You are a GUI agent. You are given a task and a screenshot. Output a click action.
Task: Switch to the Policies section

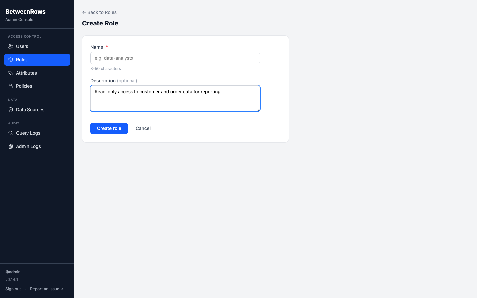pyautogui.click(x=24, y=86)
